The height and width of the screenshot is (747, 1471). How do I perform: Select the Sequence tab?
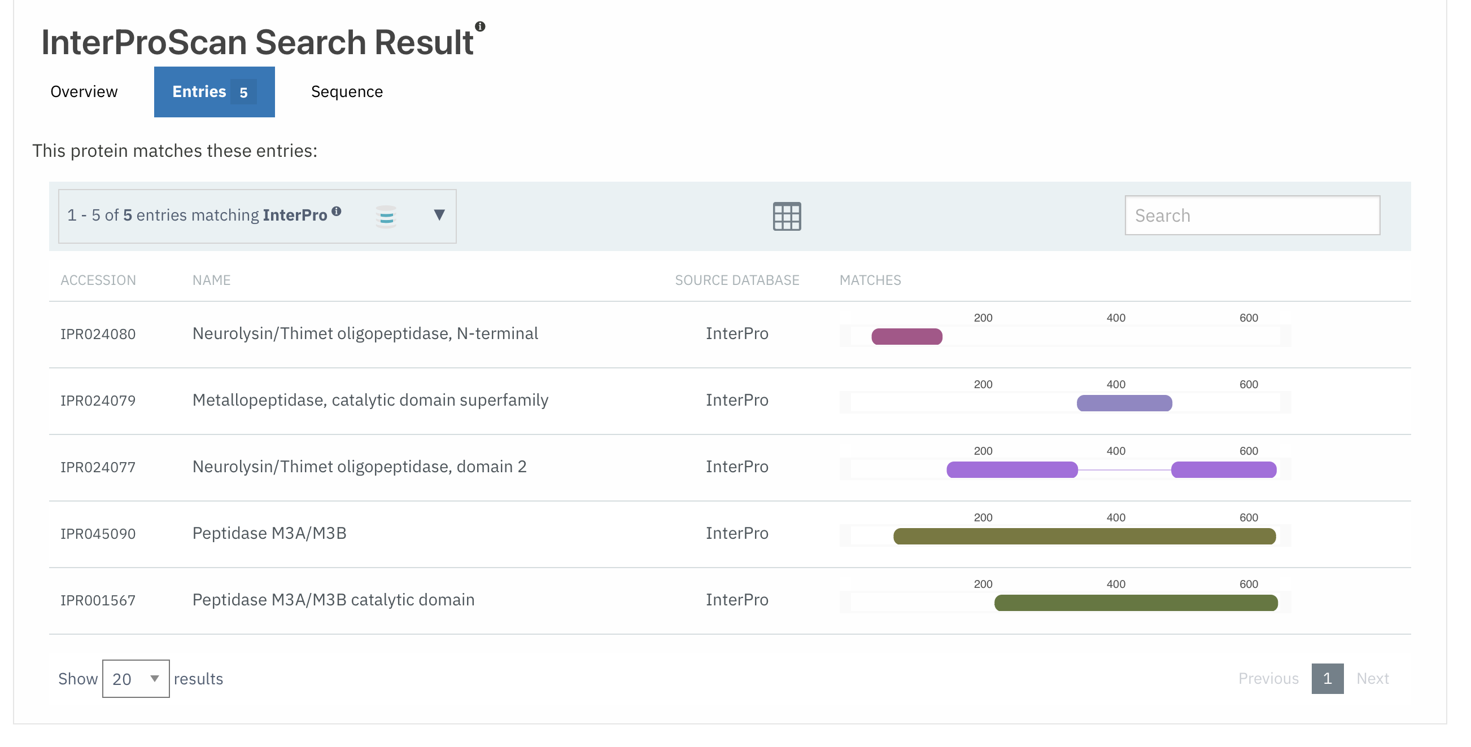point(346,90)
